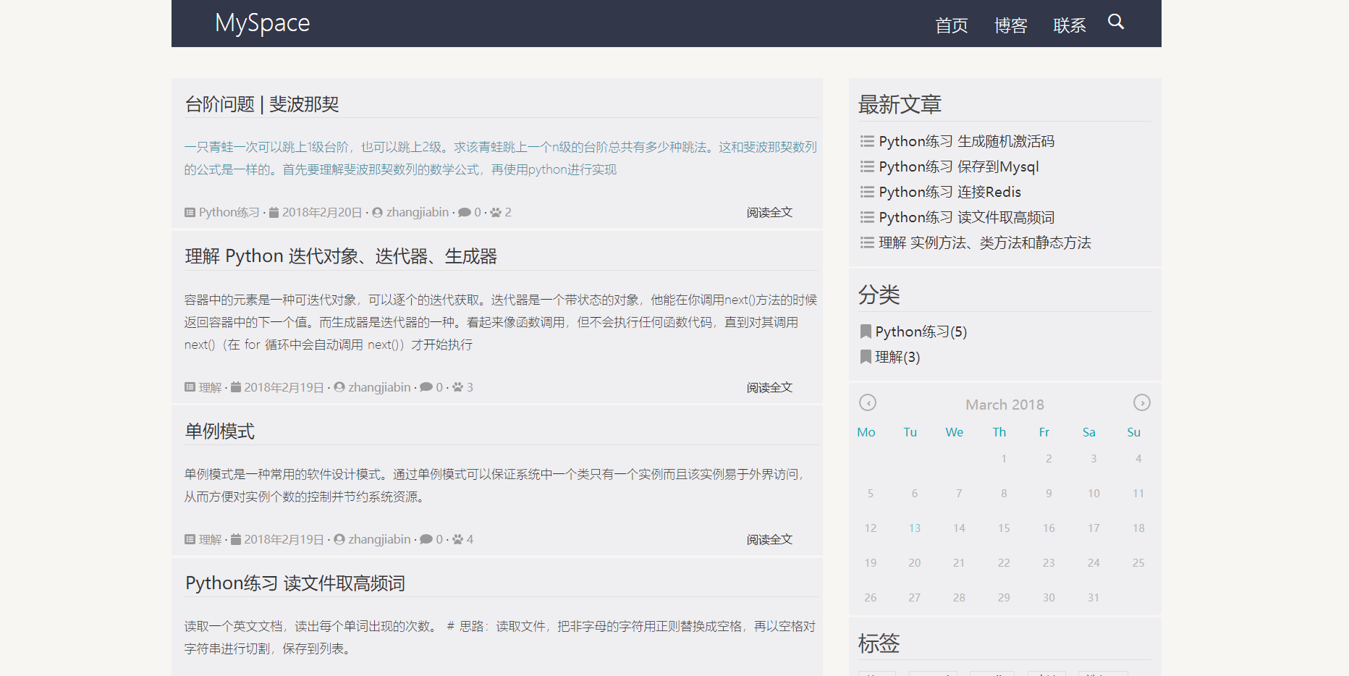Open article 理解 实例方法、类方法和静态方法
Screen dimensions: 1349x676
coord(984,242)
